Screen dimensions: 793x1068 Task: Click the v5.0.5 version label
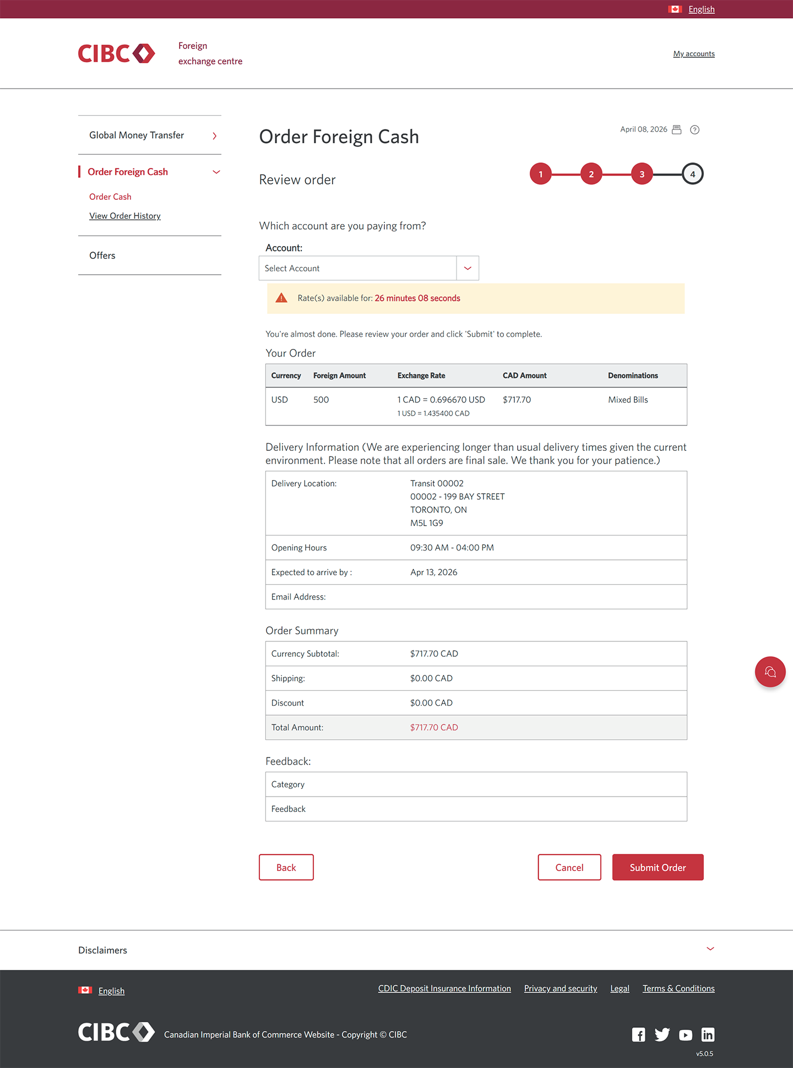[x=704, y=1054]
